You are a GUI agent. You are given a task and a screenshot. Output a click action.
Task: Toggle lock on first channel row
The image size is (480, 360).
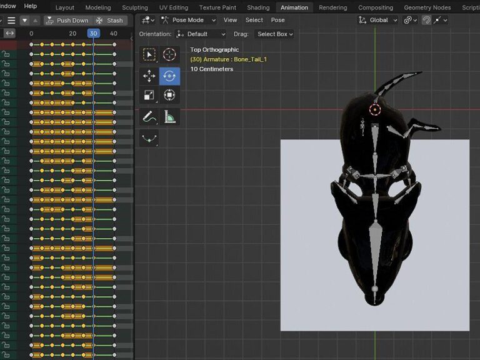click(x=6, y=55)
